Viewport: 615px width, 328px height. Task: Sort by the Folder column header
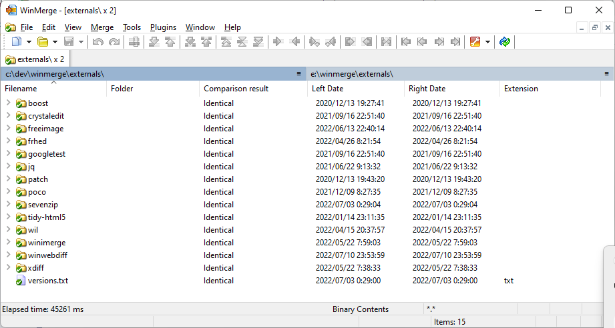click(x=153, y=89)
